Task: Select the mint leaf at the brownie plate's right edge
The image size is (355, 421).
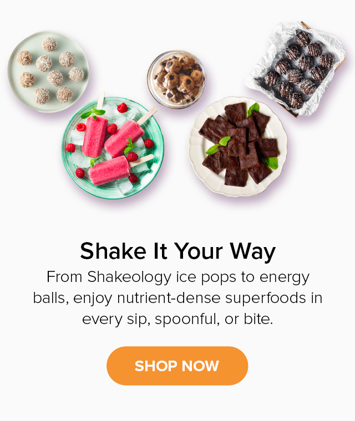Action: (x=271, y=163)
